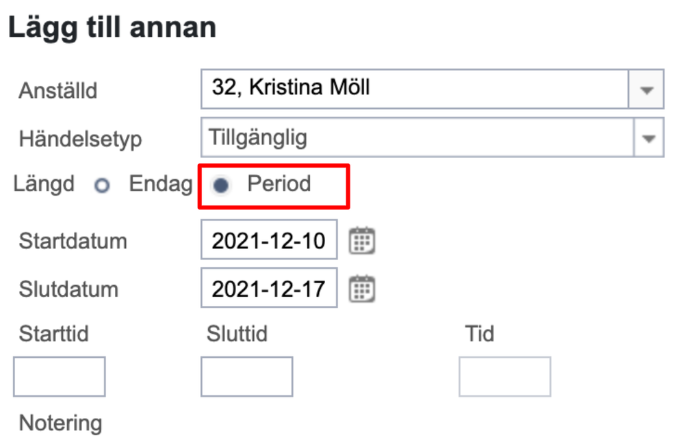Click the Längd label
This screenshot has width=683, height=444.
pyautogui.click(x=44, y=184)
